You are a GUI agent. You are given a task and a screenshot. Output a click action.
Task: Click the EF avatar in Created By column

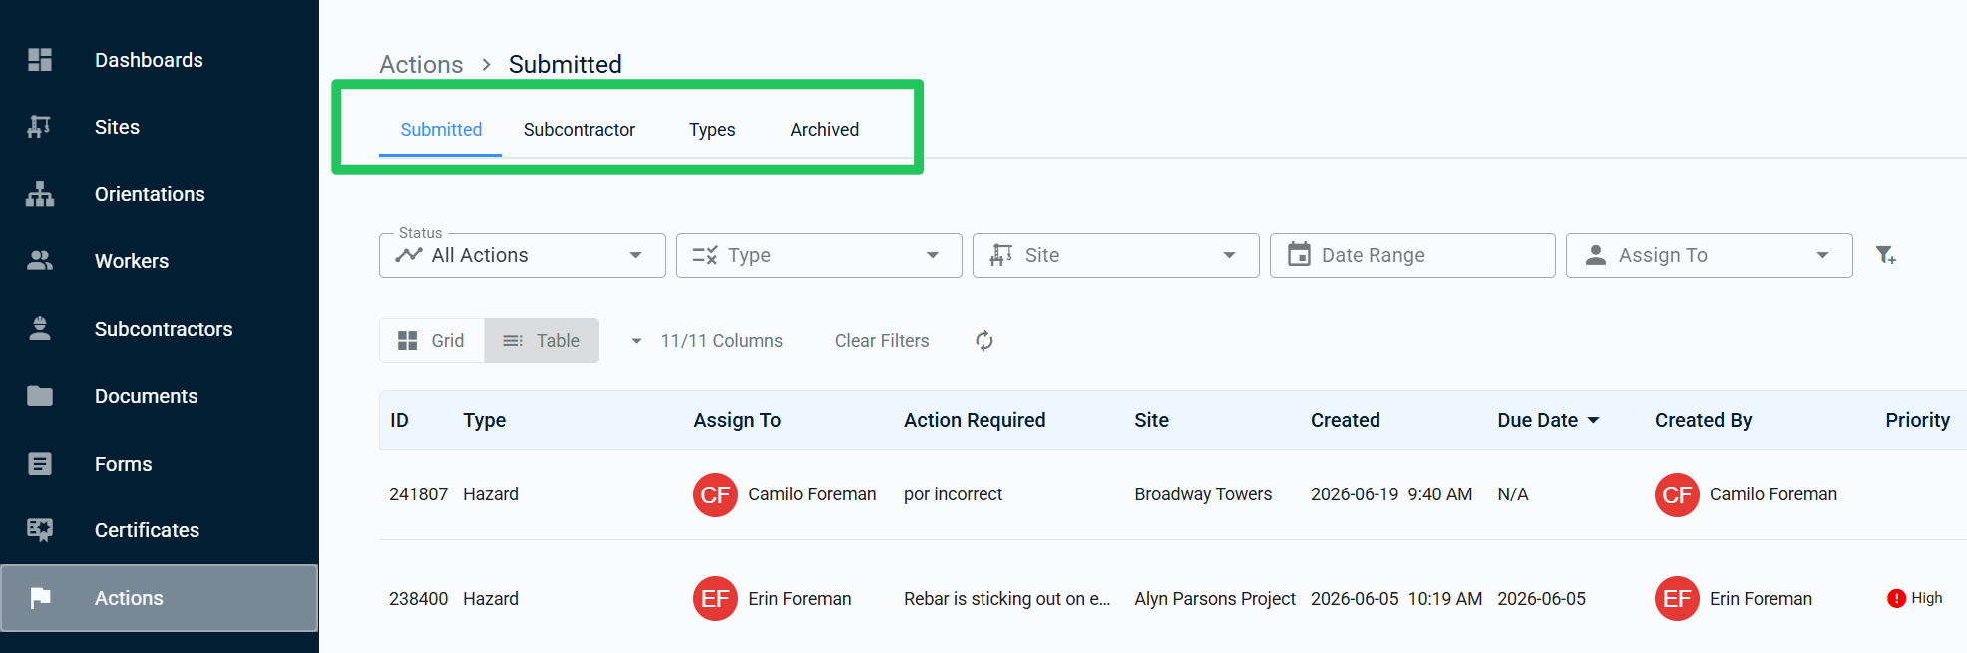click(x=1677, y=599)
